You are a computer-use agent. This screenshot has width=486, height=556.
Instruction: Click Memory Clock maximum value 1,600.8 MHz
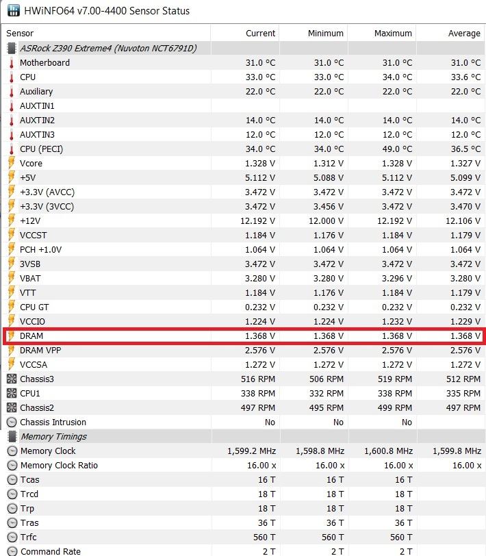tap(388, 451)
